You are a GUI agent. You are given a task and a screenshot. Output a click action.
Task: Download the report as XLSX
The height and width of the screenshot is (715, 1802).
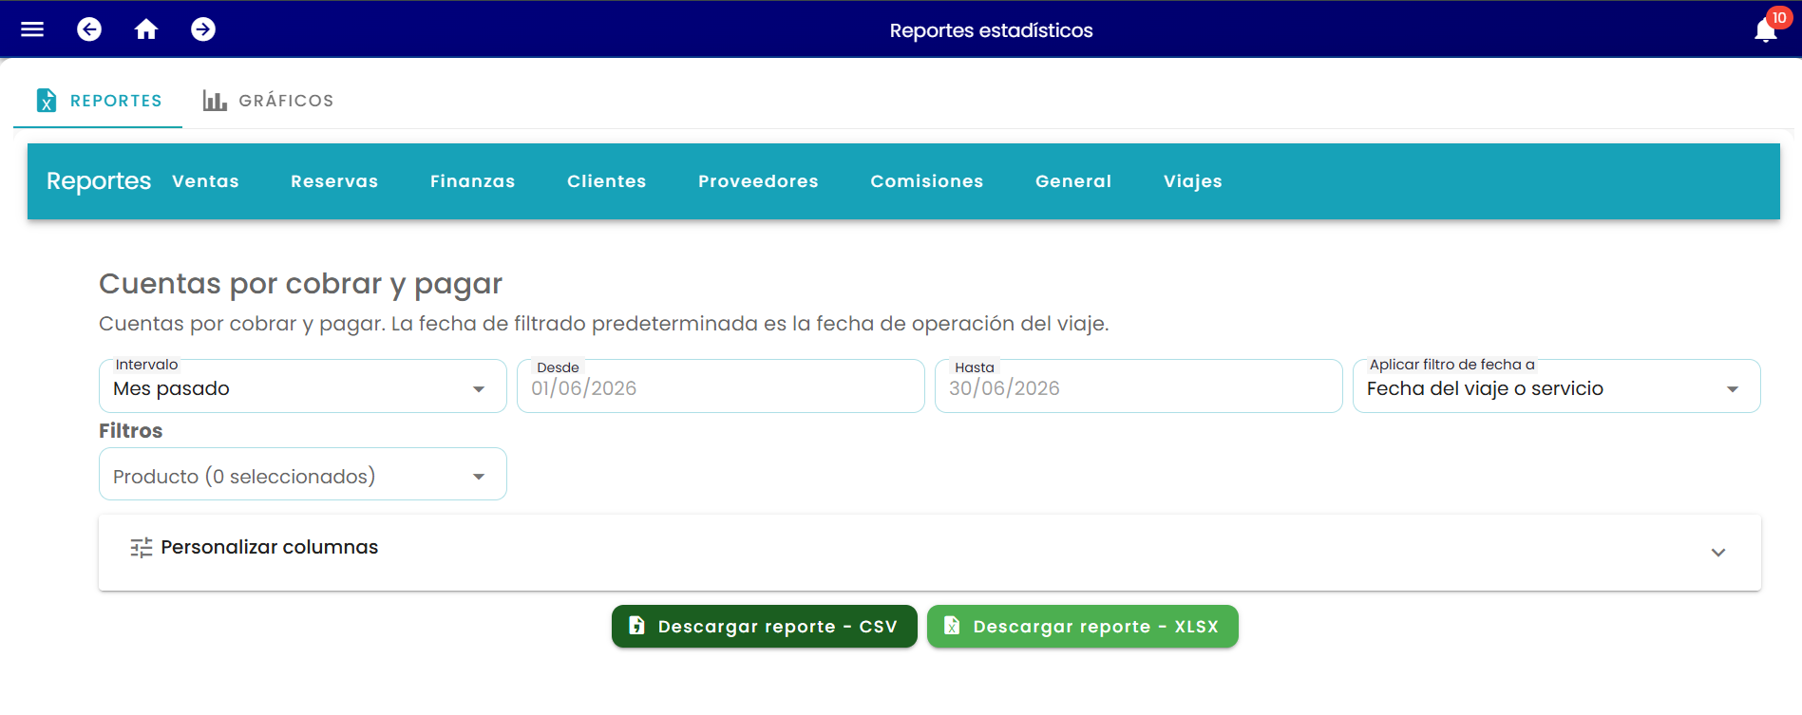click(1083, 627)
